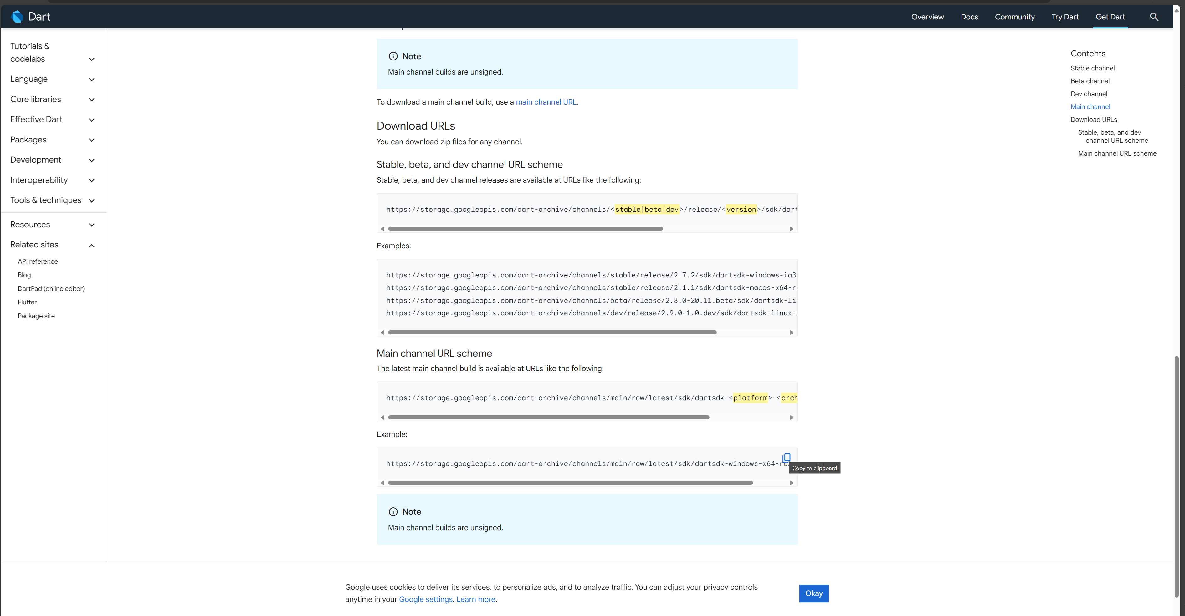Select Community in the navigation bar
1185x616 pixels.
(x=1015, y=17)
